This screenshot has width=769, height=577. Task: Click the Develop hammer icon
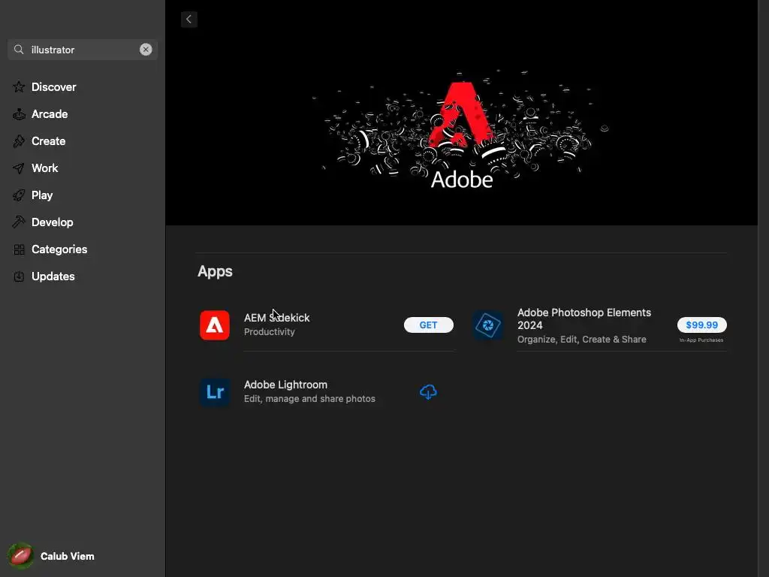pyautogui.click(x=19, y=222)
